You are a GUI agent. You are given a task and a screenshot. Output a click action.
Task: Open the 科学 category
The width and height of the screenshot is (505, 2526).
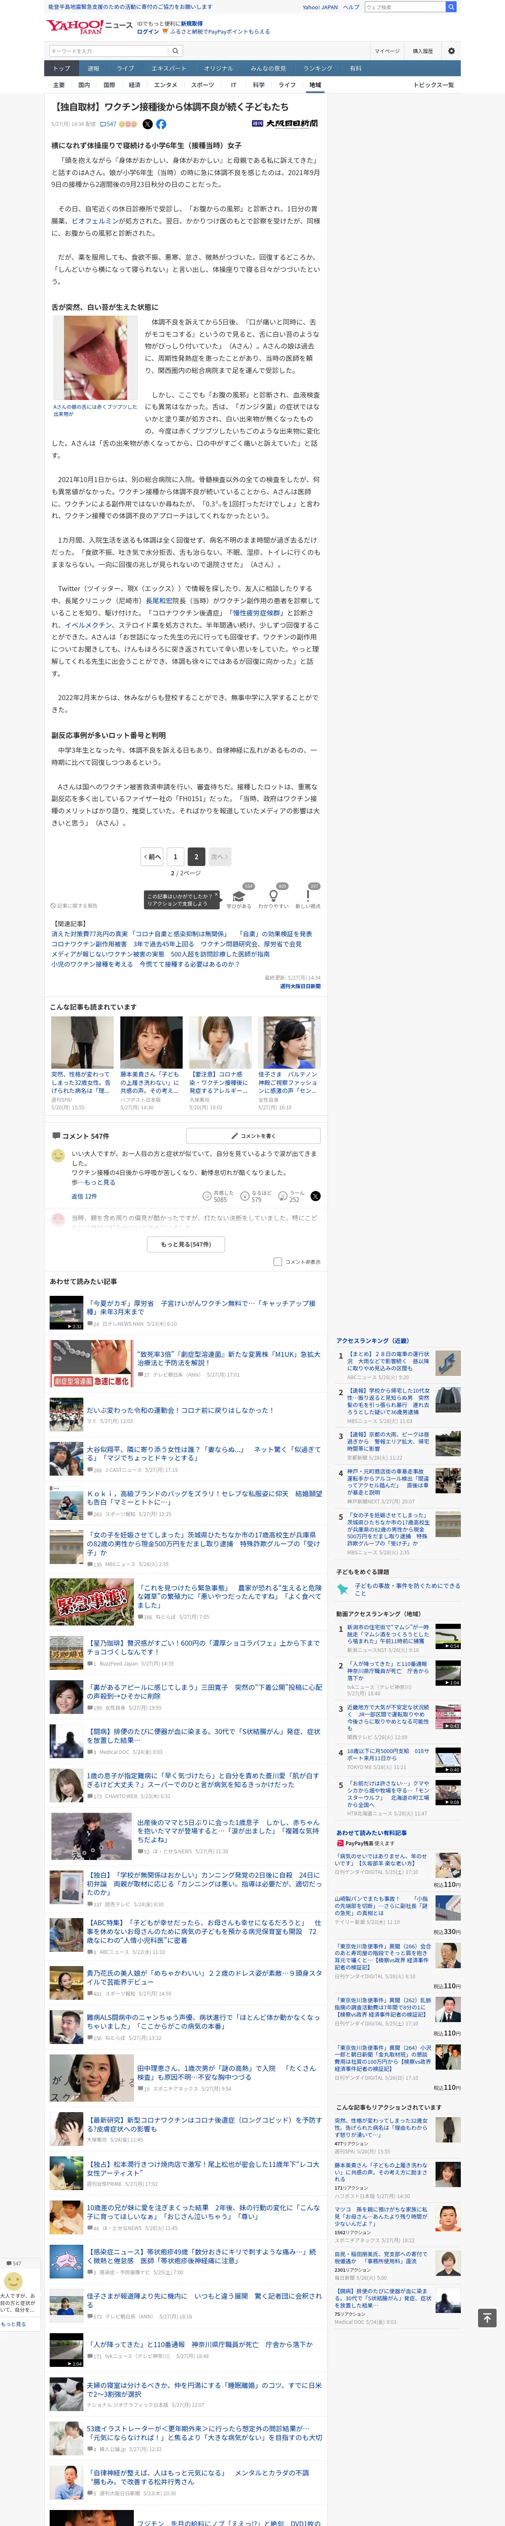pyautogui.click(x=259, y=85)
